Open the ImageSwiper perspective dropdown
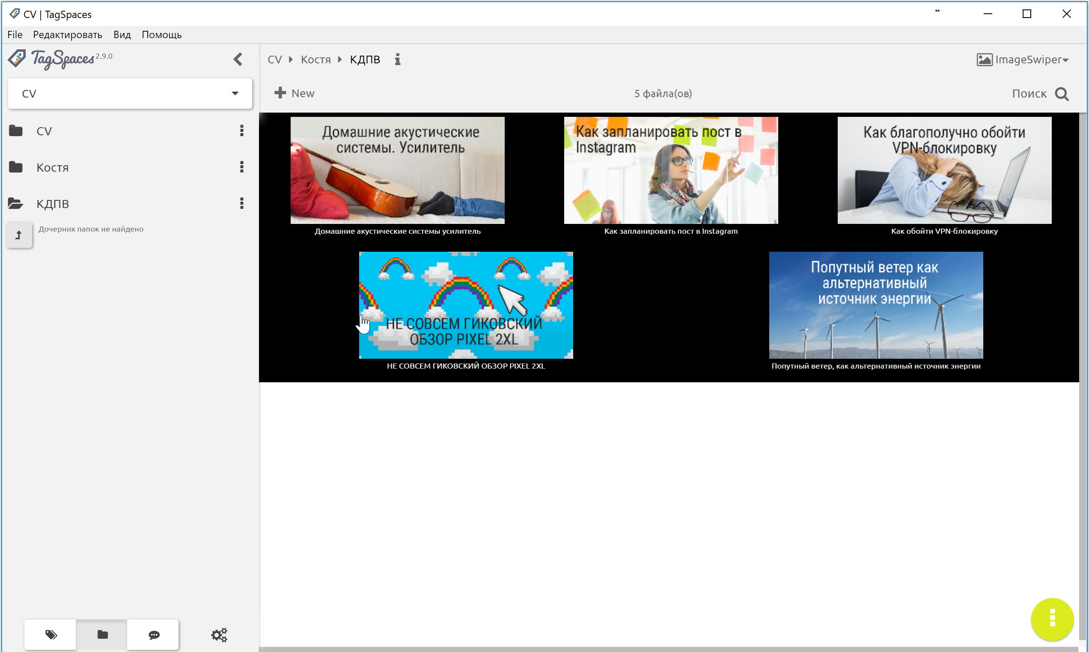Viewport: 1089px width, 652px height. point(1022,60)
